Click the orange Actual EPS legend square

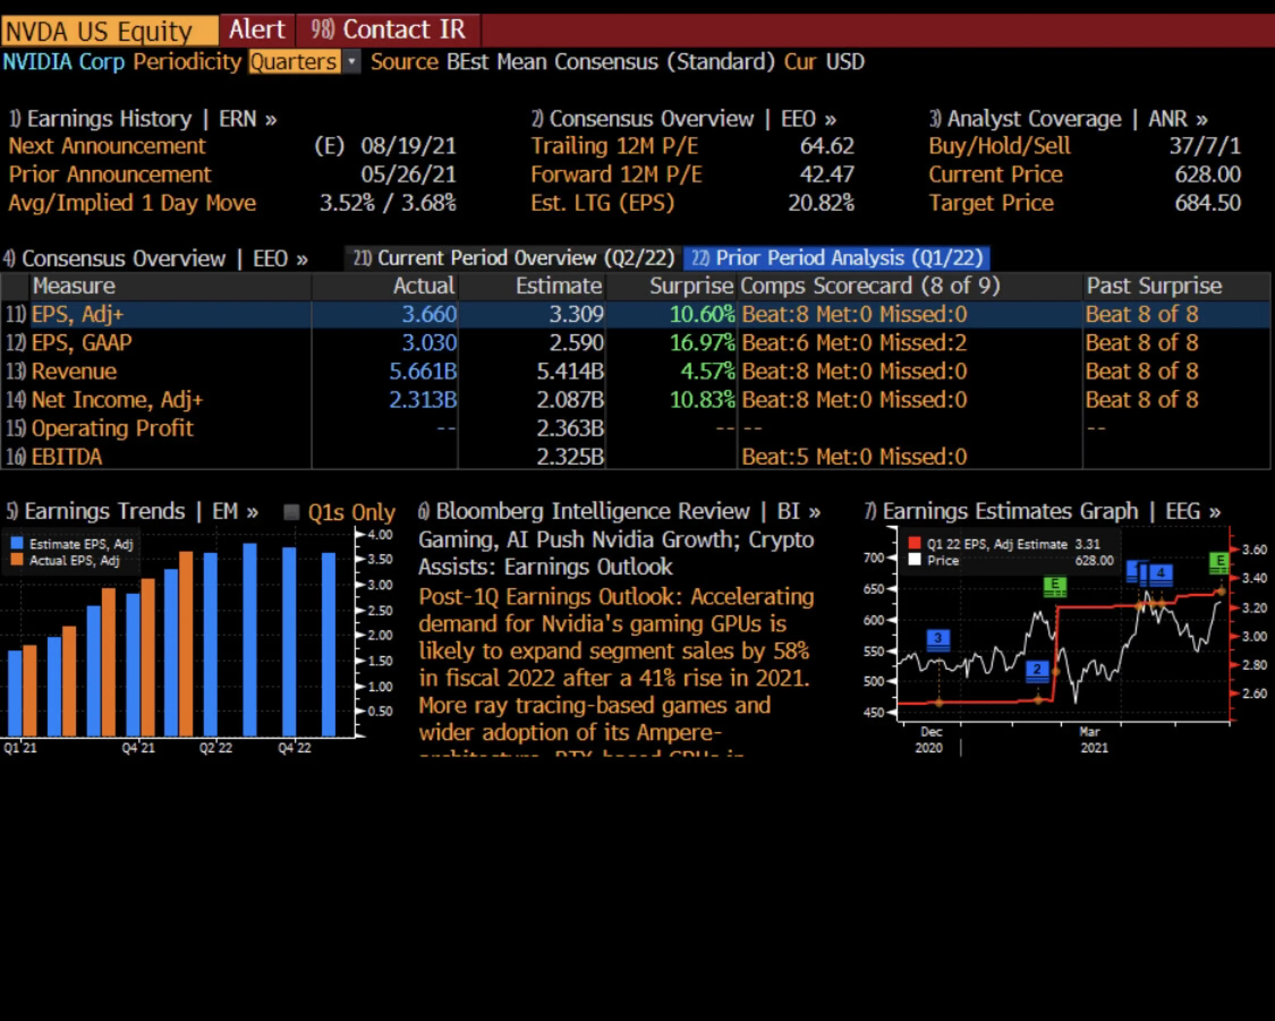tap(17, 560)
